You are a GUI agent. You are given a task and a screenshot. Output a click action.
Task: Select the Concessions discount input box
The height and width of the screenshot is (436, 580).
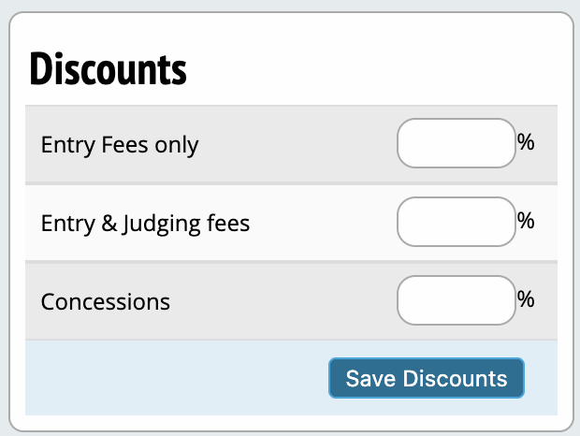pos(457,300)
